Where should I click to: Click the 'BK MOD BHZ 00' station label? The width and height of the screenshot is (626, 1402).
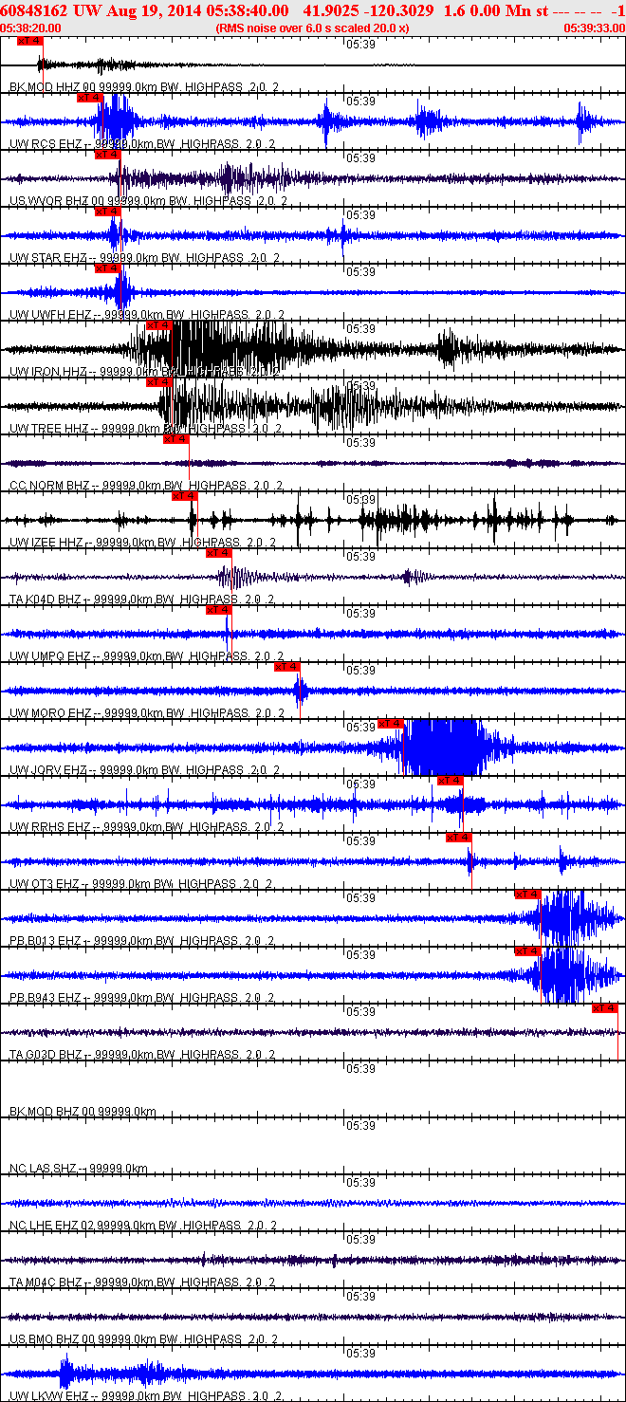pyautogui.click(x=53, y=1112)
